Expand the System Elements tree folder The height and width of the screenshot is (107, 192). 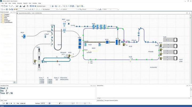(1, 22)
